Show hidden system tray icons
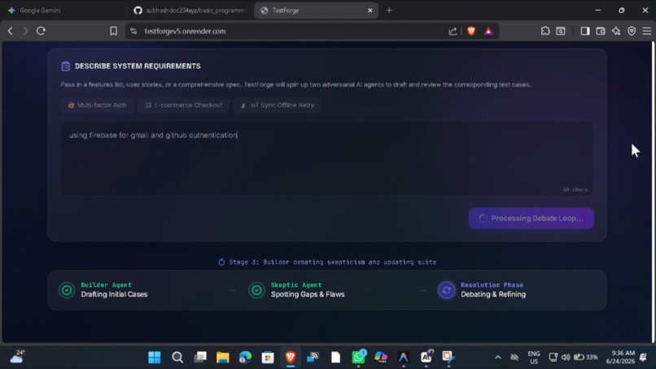This screenshot has height=369, width=656. tap(498, 358)
